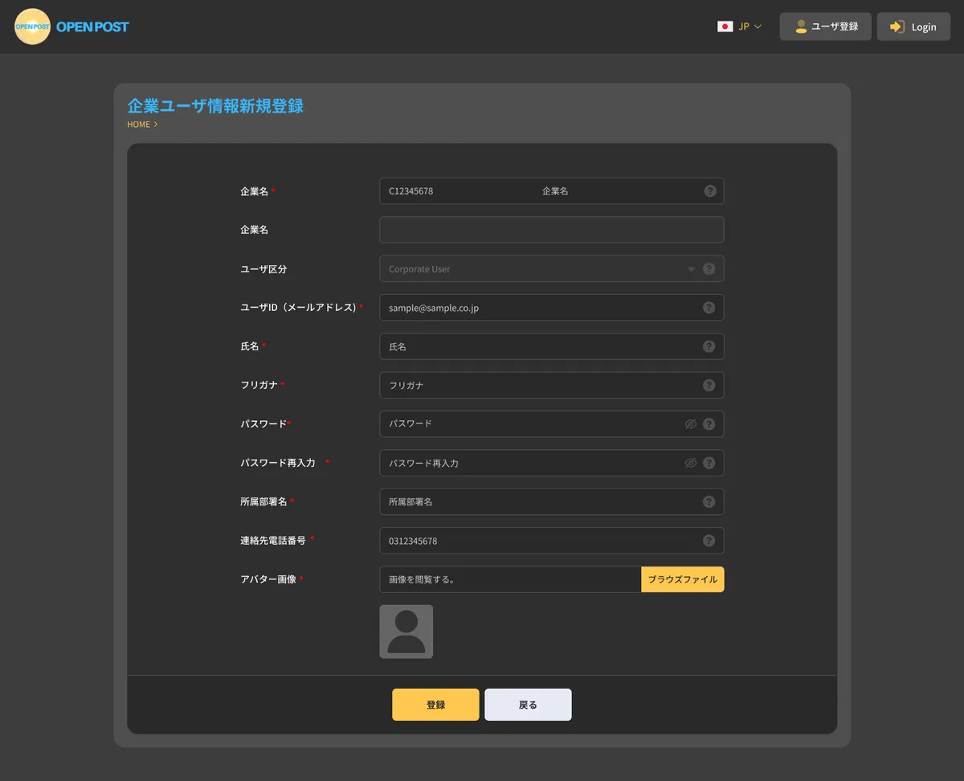Open the Corporate User dropdown
This screenshot has width=964, height=781.
coord(552,269)
